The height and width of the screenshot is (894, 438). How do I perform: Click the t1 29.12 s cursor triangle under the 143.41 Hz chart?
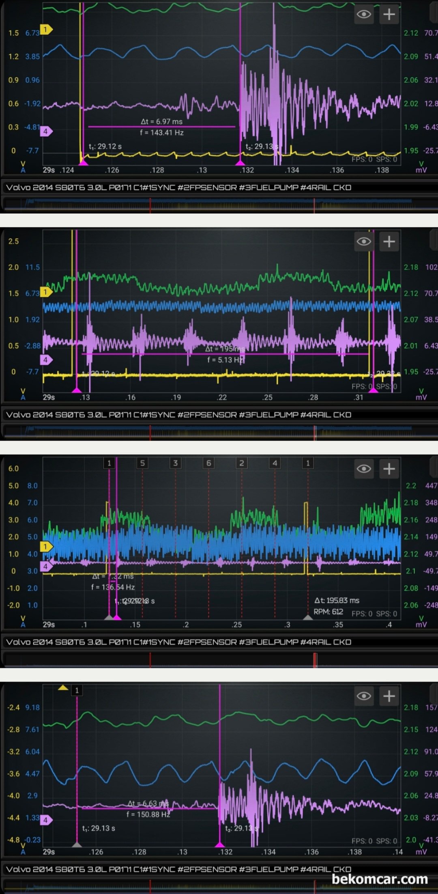click(x=84, y=162)
